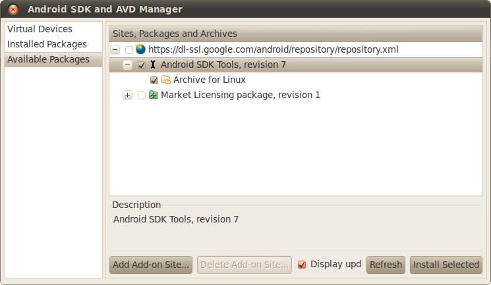Collapse the Android SDK Tools node
The height and width of the screenshot is (285, 491).
point(127,65)
